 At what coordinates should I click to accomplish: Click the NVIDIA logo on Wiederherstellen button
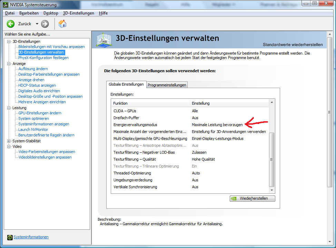tap(234, 199)
